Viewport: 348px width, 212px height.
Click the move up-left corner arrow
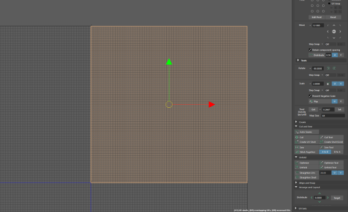328,26
